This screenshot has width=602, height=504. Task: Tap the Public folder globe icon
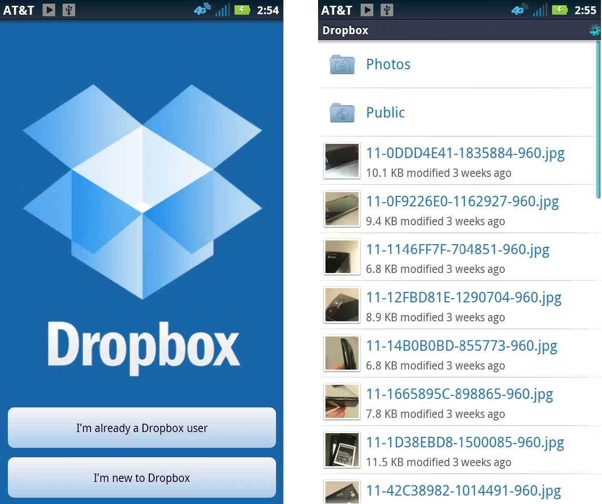pyautogui.click(x=342, y=112)
